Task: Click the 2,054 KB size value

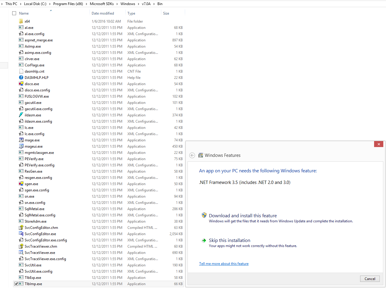Action: (x=176, y=234)
